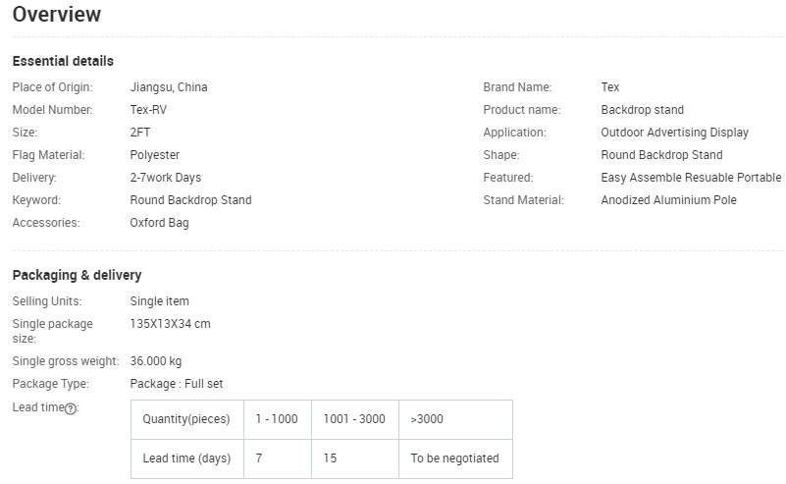Click the 2-7work Days delivery value
This screenshot has height=484, width=786.
click(166, 178)
